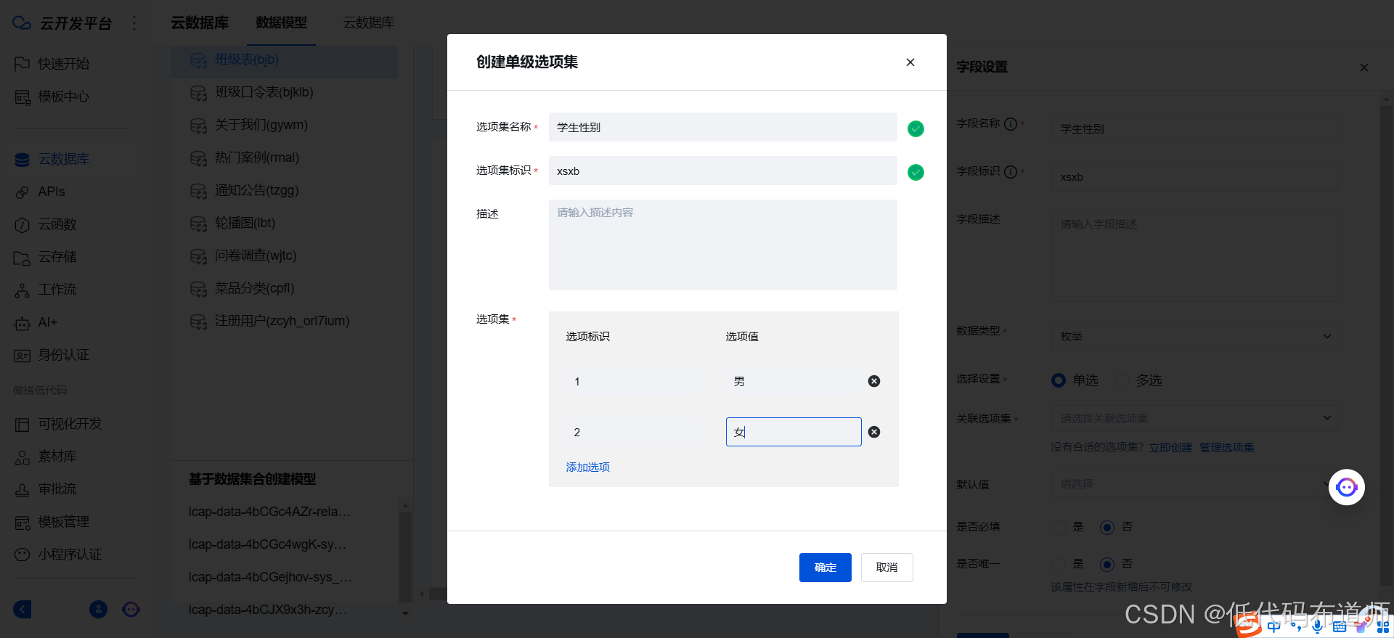Click the option value field containing 女
Image resolution: width=1394 pixels, height=638 pixels.
click(794, 432)
